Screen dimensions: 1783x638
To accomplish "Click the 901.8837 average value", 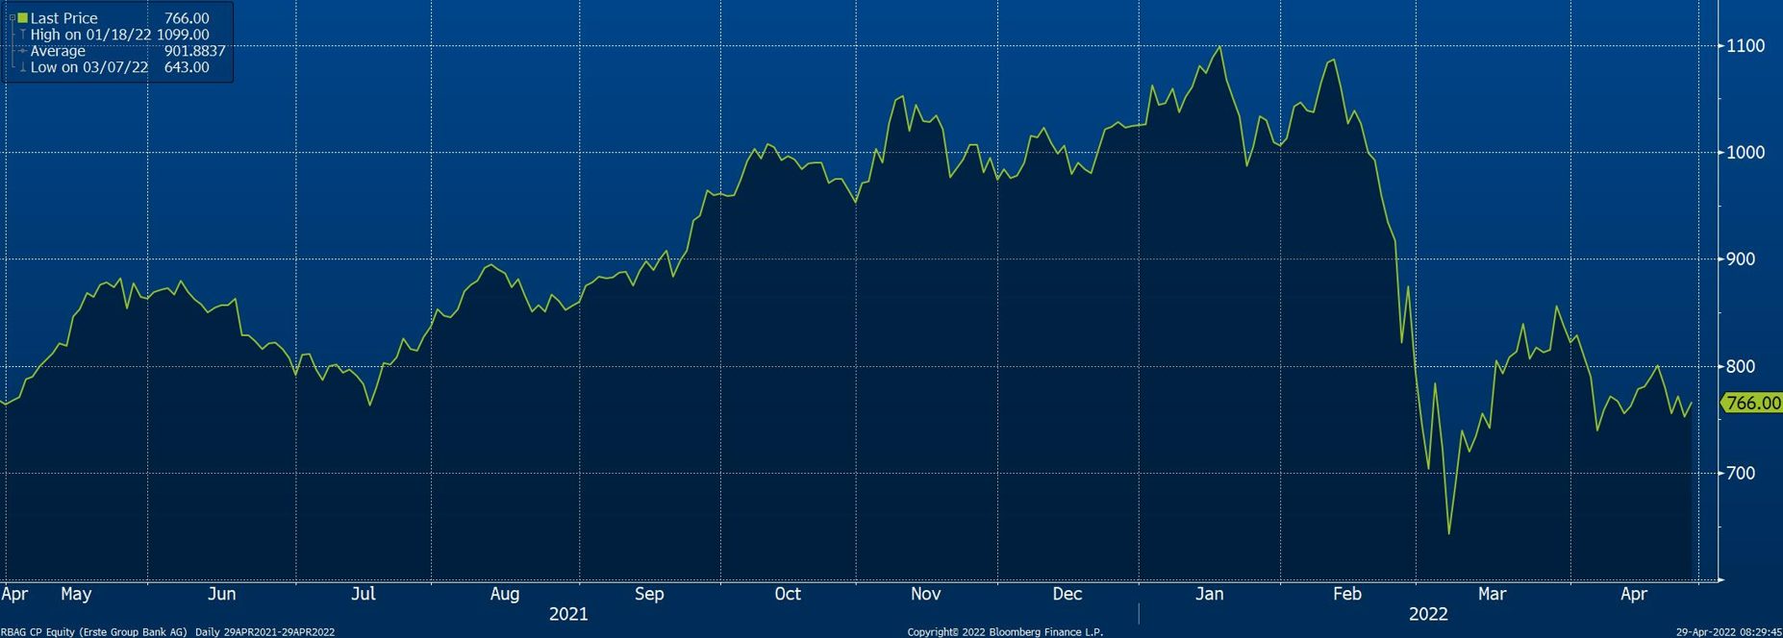I will coord(195,51).
